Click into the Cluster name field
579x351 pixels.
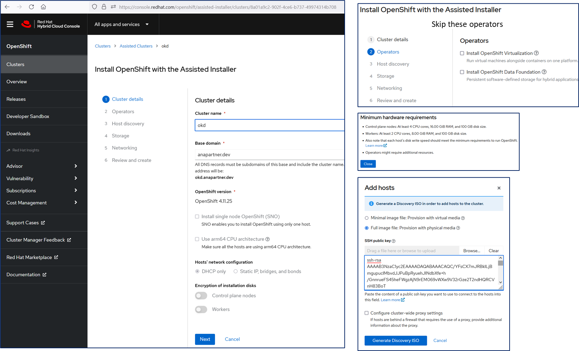[x=269, y=125]
